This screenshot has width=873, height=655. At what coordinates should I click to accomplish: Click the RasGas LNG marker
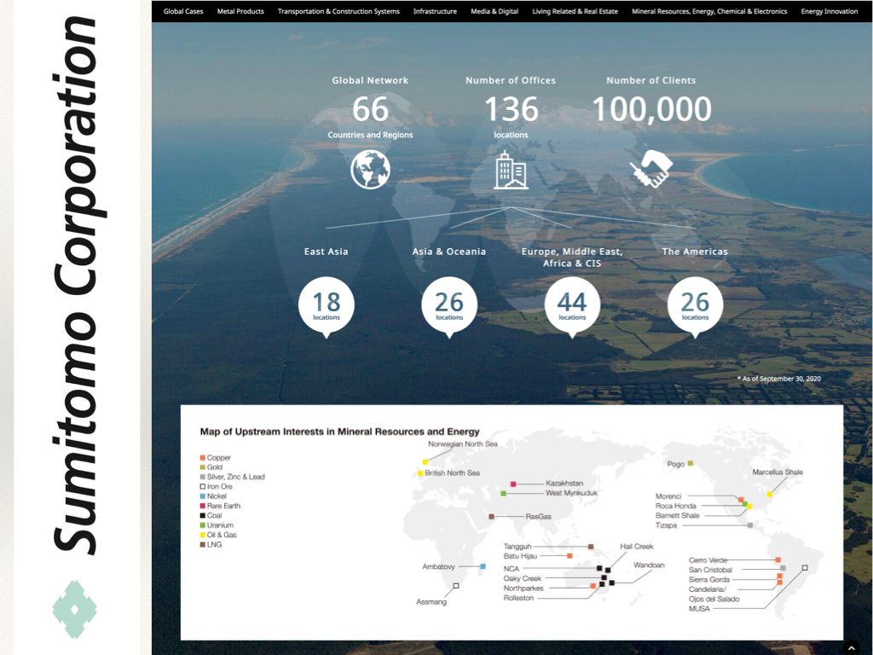[x=491, y=517]
